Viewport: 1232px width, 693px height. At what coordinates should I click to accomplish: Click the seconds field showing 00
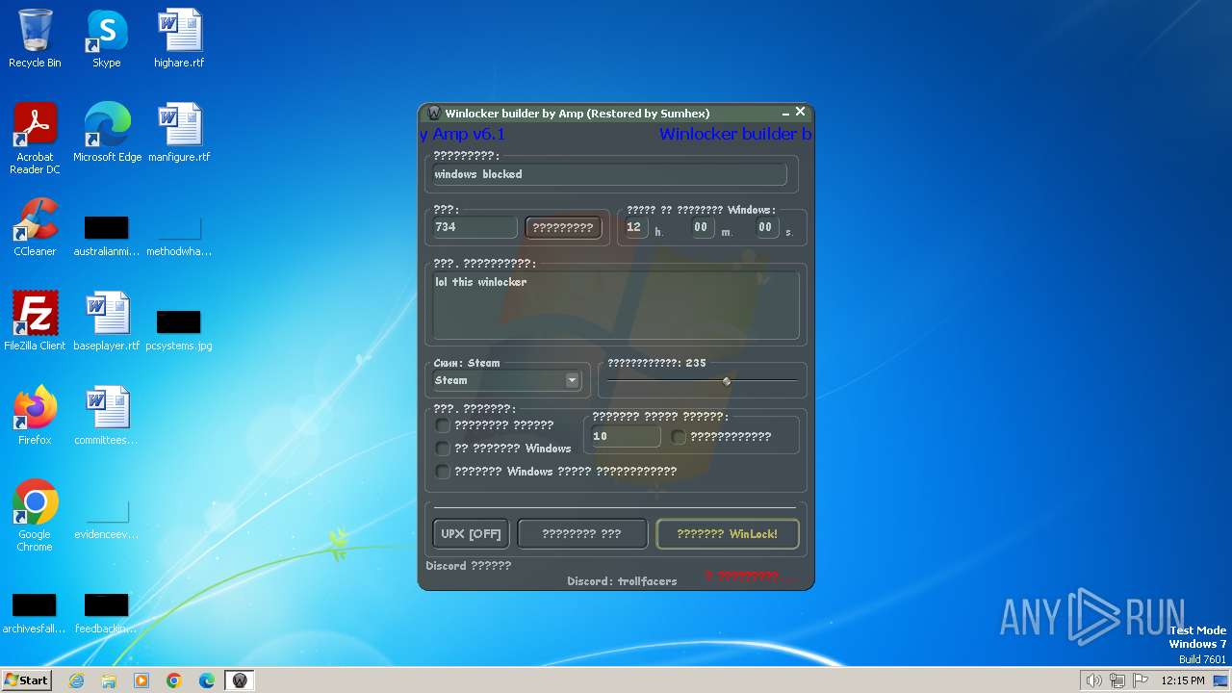766,227
